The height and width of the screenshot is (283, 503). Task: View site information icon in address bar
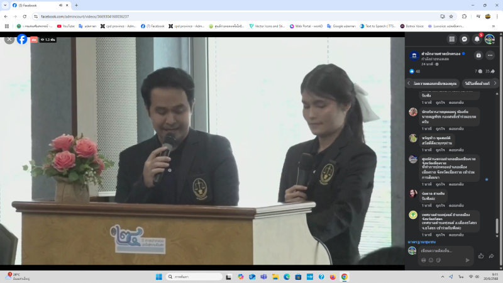36,16
